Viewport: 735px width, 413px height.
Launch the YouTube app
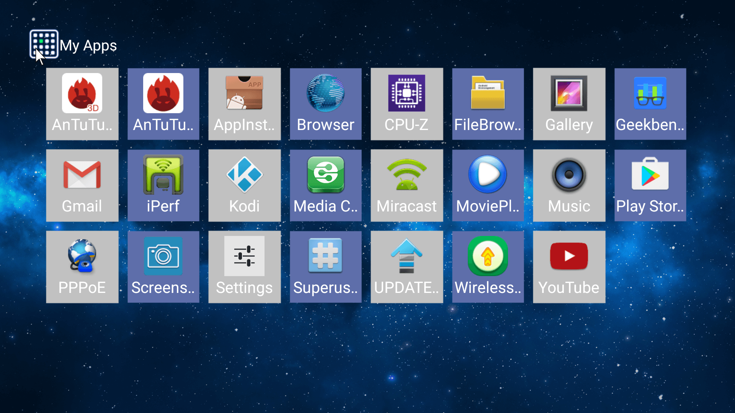[x=569, y=267]
